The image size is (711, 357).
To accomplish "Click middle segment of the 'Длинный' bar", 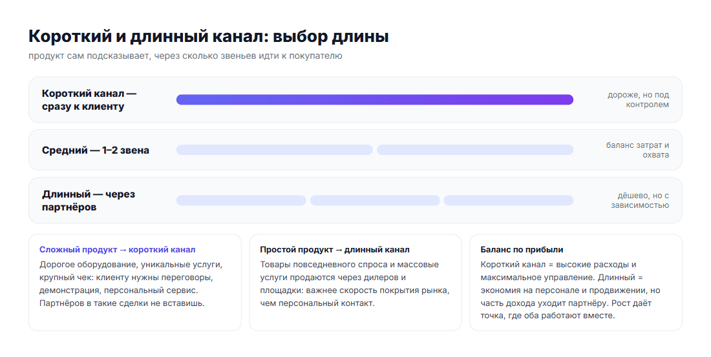I will pos(375,200).
